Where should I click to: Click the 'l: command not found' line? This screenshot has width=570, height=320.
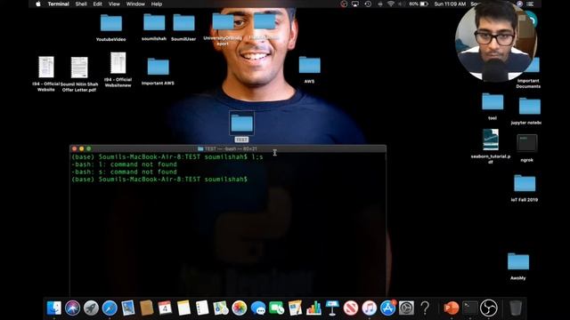coord(125,164)
